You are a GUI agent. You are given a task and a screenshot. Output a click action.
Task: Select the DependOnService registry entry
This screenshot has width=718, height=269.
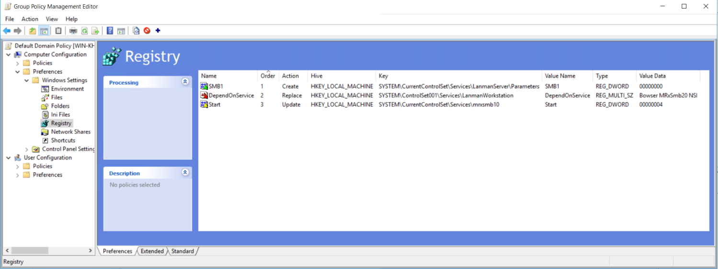click(231, 96)
